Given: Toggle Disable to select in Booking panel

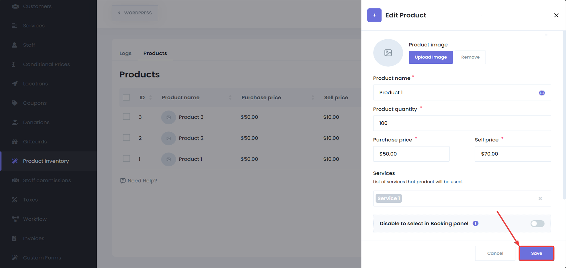Looking at the screenshot, I should [537, 224].
